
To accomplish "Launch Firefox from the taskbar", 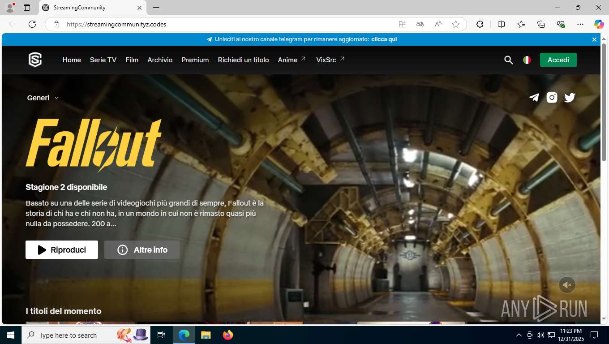I will pos(228,335).
